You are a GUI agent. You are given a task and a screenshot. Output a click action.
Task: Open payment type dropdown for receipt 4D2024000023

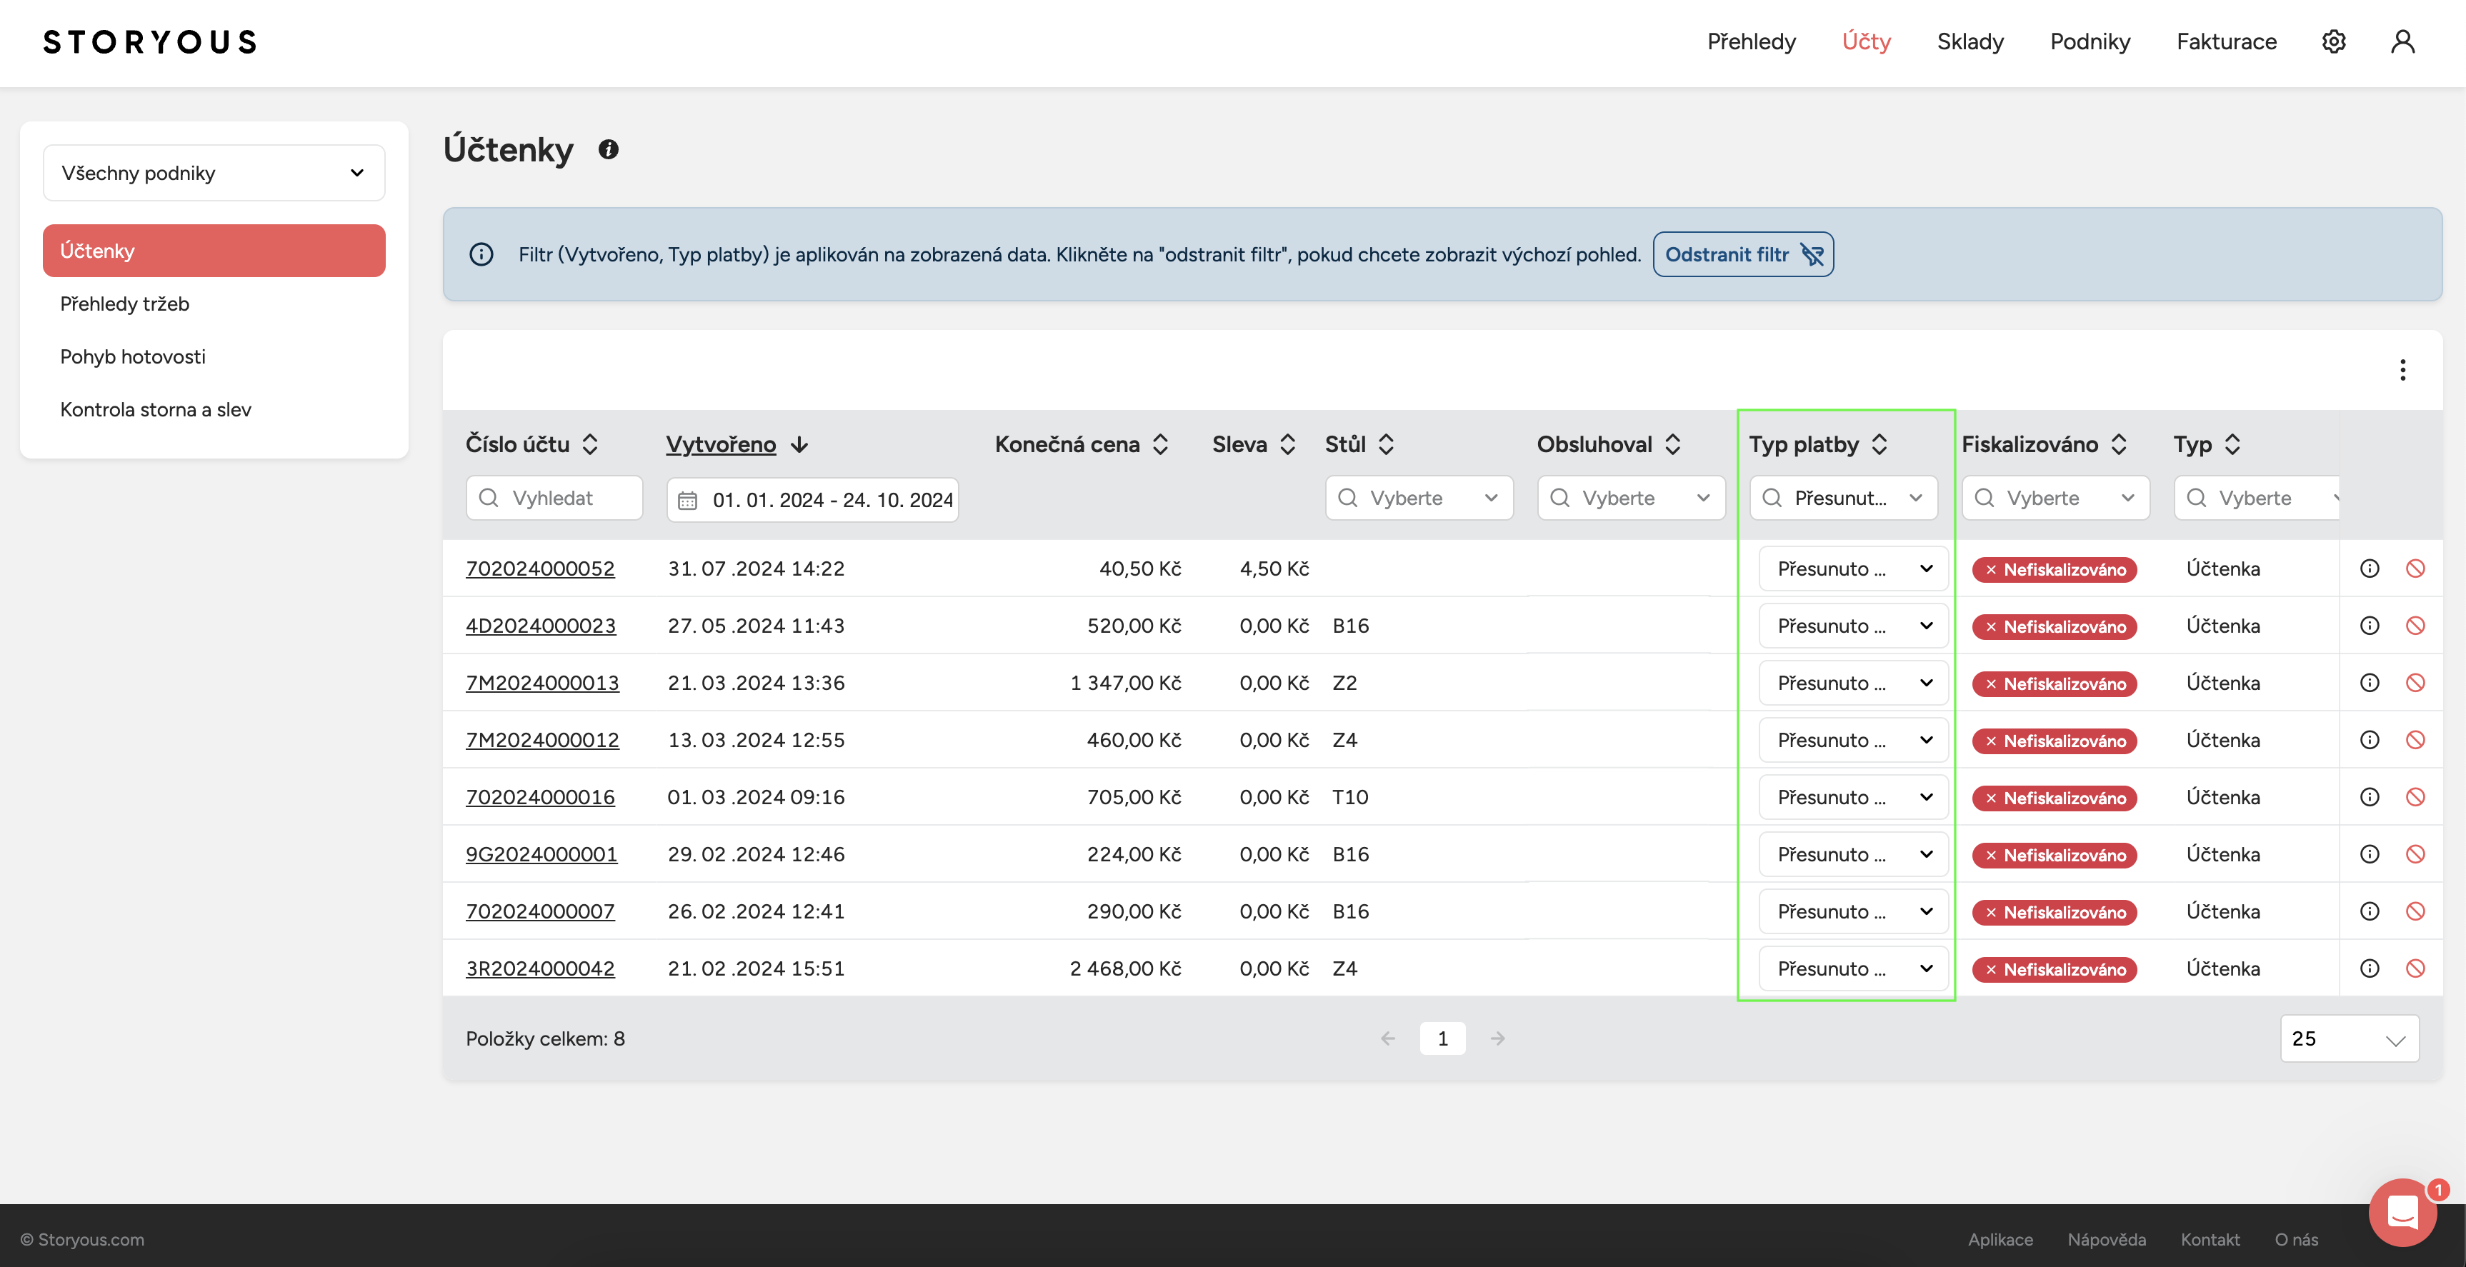(1853, 626)
